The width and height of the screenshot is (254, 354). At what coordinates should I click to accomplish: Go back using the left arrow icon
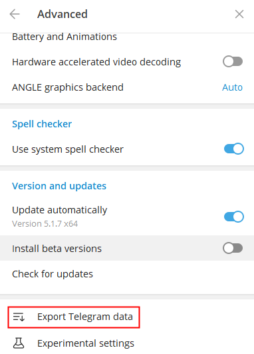click(15, 14)
